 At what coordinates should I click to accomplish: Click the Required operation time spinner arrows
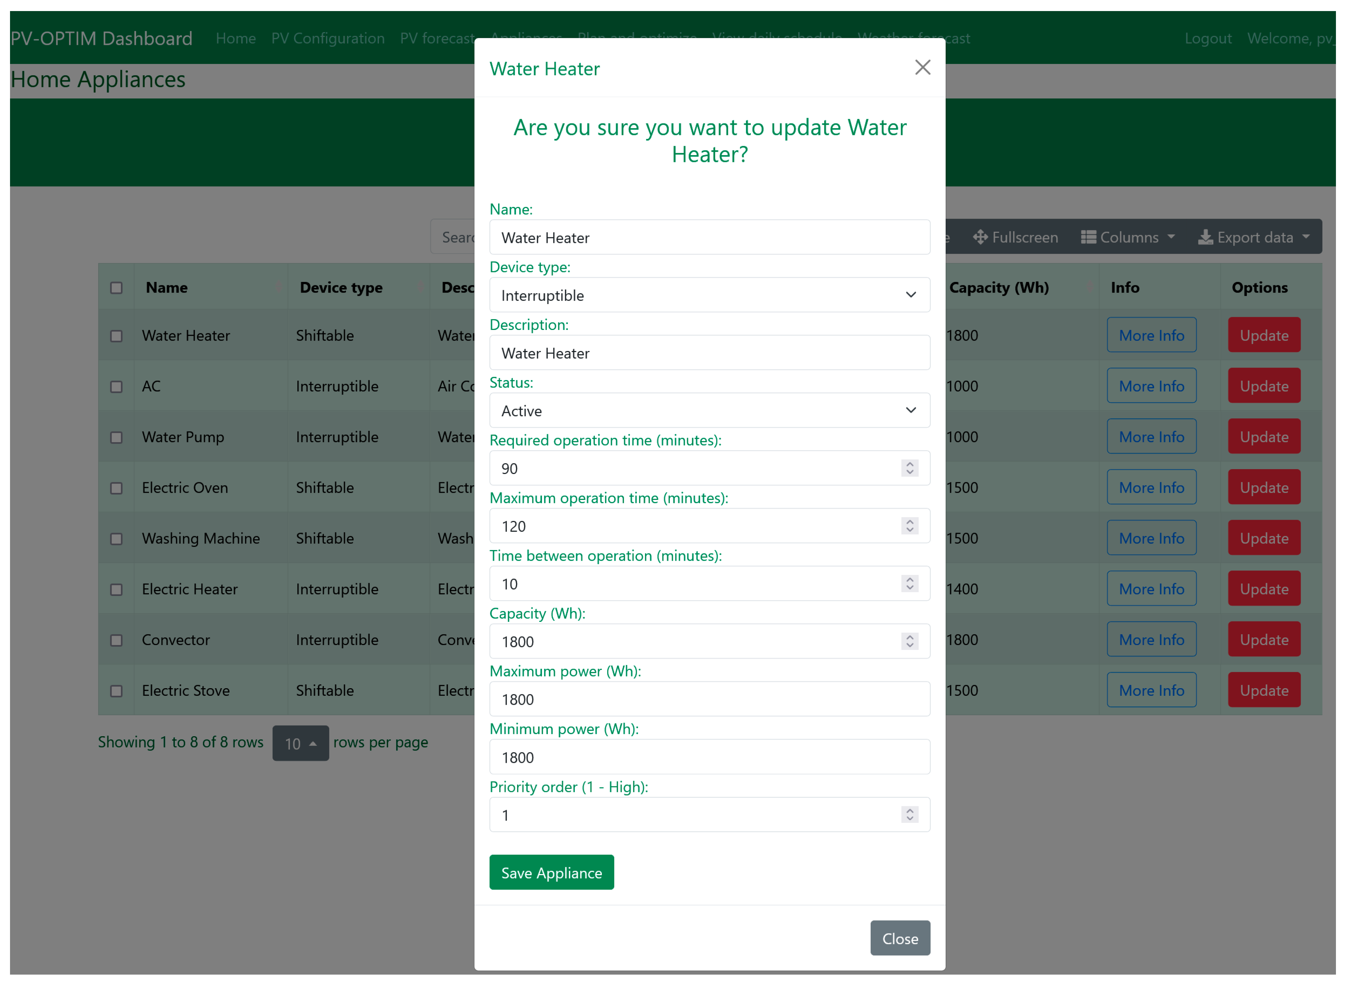pyautogui.click(x=909, y=468)
